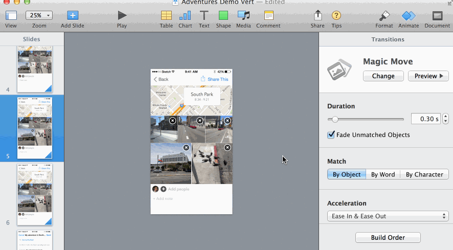The width and height of the screenshot is (453, 250).
Task: Click the Duration slider handle
Action: [x=335, y=119]
